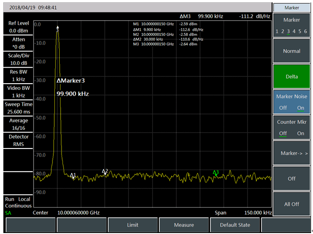Expand the Marker-> > submenu

(x=292, y=153)
